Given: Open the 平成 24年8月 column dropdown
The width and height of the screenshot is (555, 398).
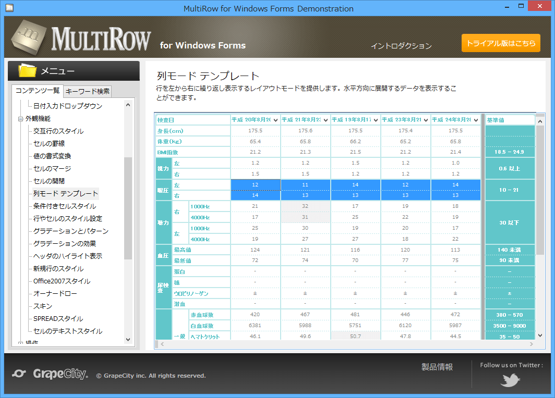Looking at the screenshot, I should click(477, 119).
